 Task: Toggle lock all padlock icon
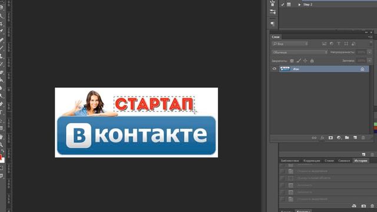tap(312, 61)
